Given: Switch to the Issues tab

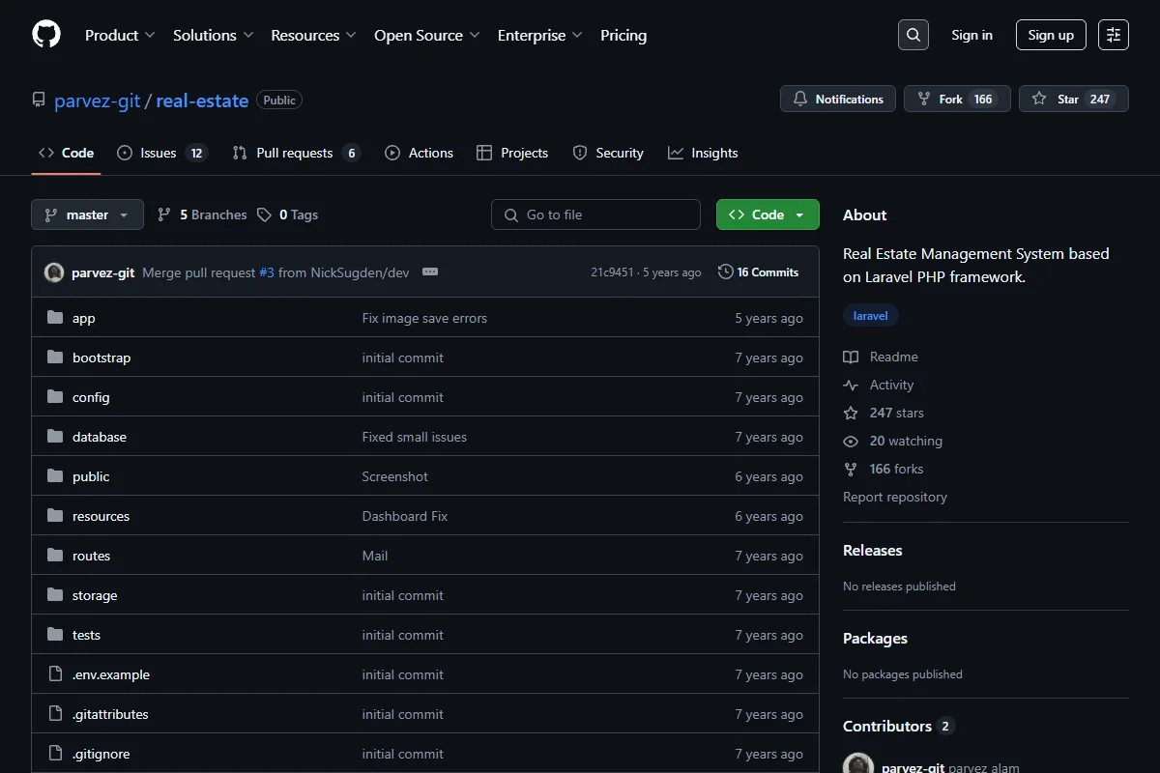Looking at the screenshot, I should (162, 153).
